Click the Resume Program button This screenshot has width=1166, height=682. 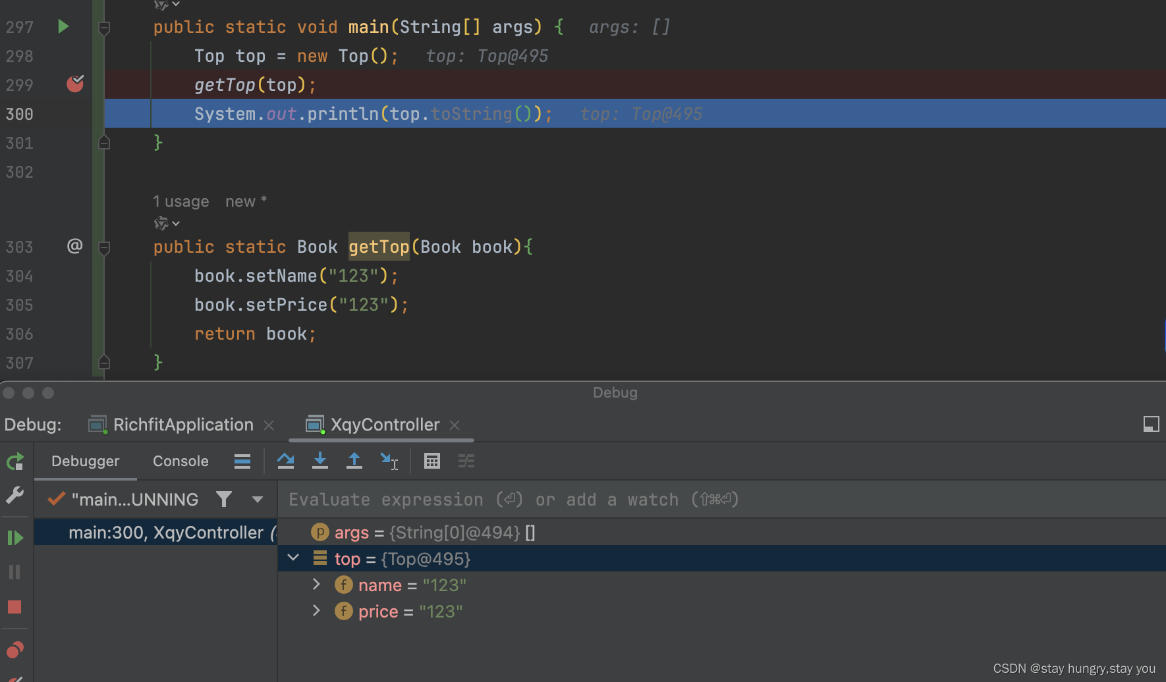coord(14,538)
